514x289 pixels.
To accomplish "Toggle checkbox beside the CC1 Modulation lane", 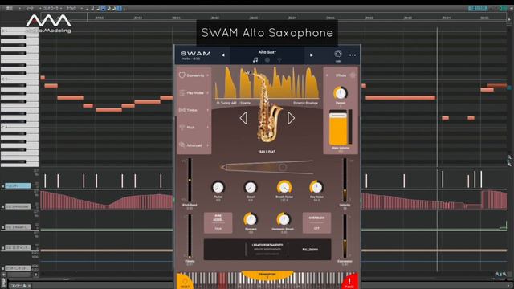I will 3,207.
